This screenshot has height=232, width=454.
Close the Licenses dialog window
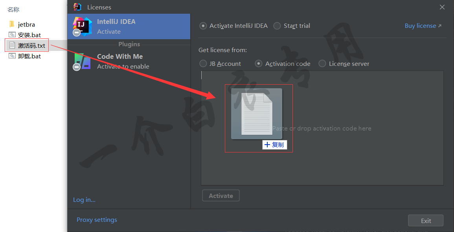pos(442,7)
